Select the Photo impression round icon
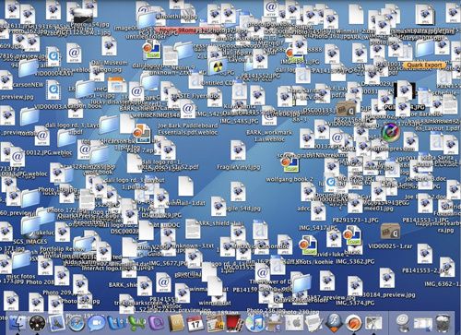The image size is (461, 335). pyautogui.click(x=390, y=132)
